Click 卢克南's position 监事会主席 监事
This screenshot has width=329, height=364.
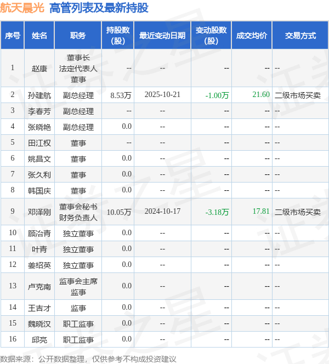click(78, 287)
